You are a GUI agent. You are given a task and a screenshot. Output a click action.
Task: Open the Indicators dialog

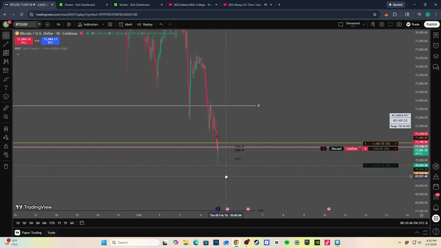click(88, 24)
